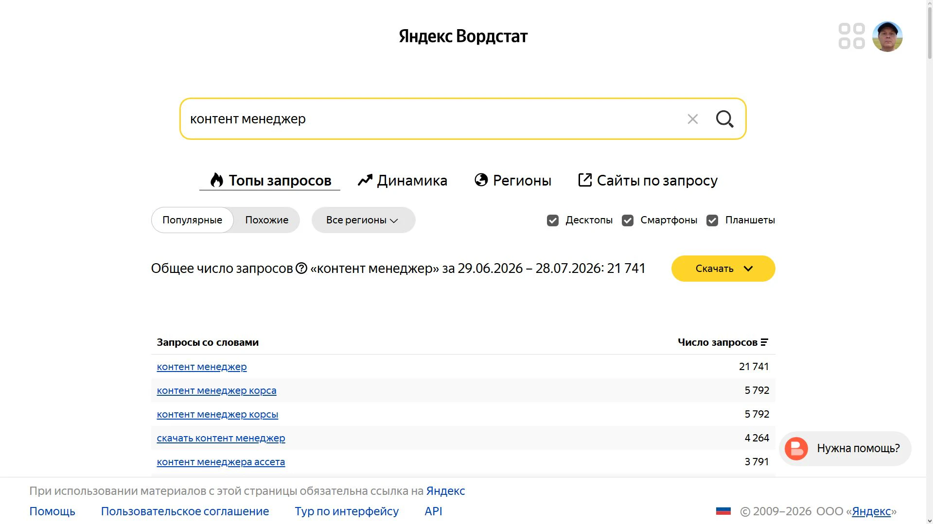Open Тур по интерфейсу link

pyautogui.click(x=347, y=511)
